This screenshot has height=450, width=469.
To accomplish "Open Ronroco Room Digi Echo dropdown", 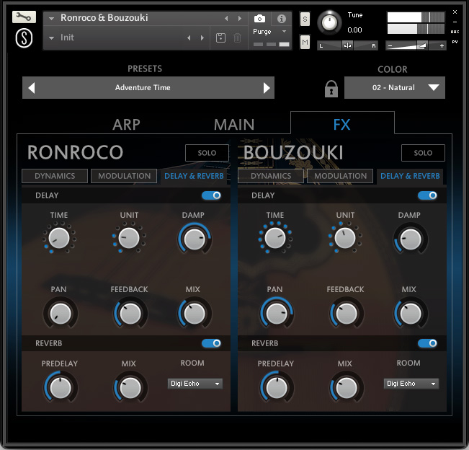I will tap(195, 384).
